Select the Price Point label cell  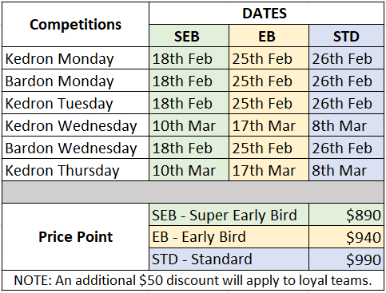pyautogui.click(x=76, y=237)
